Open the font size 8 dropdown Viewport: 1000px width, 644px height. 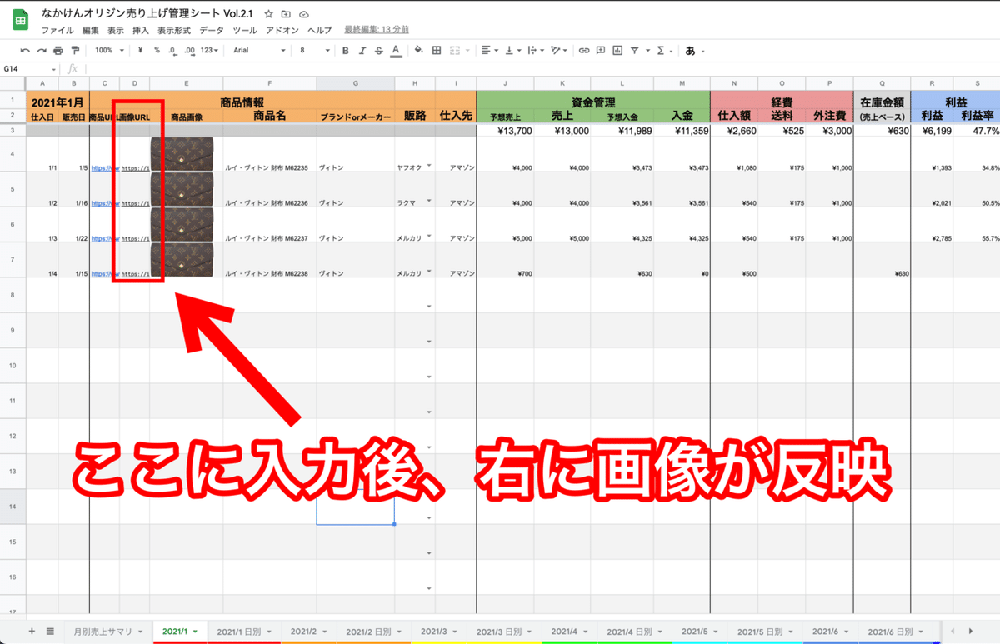tap(314, 51)
